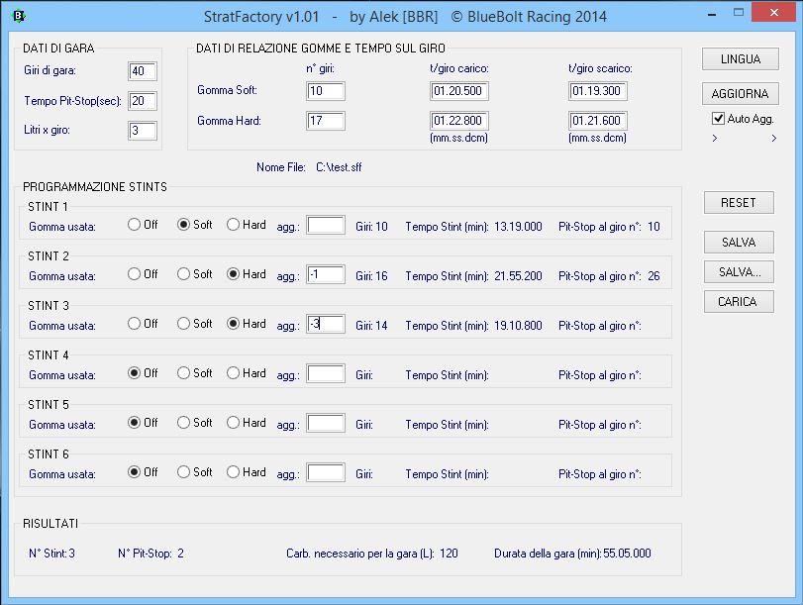Edit the Litri x giro field
Viewport: 803px width, 605px height.
point(143,131)
